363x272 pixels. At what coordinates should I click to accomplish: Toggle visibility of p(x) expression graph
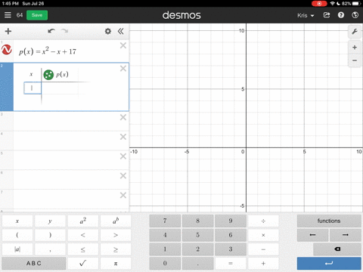(x=7, y=50)
